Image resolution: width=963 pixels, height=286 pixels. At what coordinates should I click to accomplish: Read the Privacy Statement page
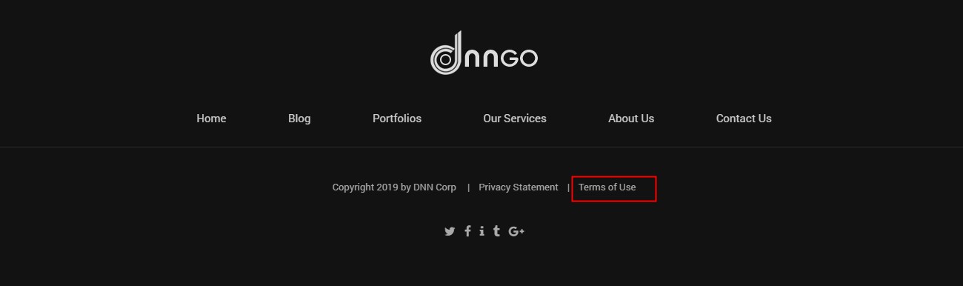tap(519, 187)
